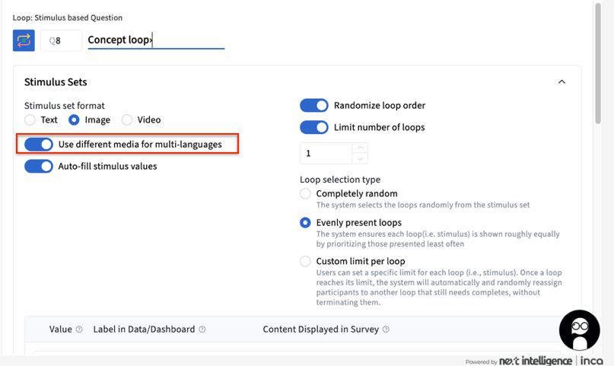614x366 pixels.
Task: Select Text stimulus set format
Action: point(30,119)
